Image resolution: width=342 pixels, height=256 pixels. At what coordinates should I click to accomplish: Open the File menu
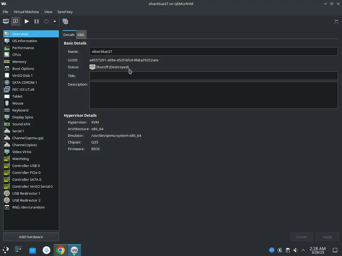point(5,12)
